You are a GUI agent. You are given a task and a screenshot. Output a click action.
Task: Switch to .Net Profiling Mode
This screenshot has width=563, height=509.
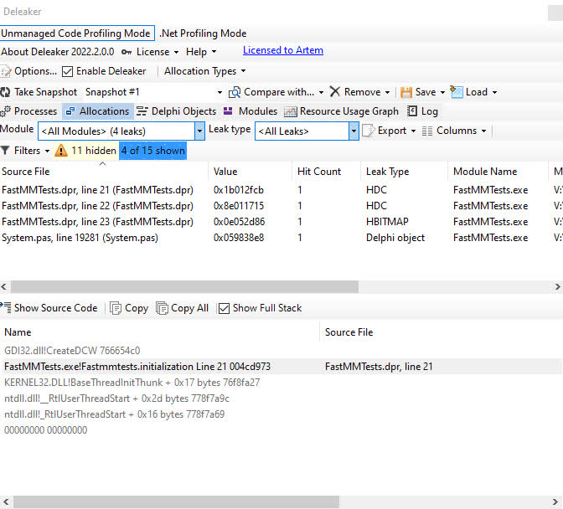[203, 33]
